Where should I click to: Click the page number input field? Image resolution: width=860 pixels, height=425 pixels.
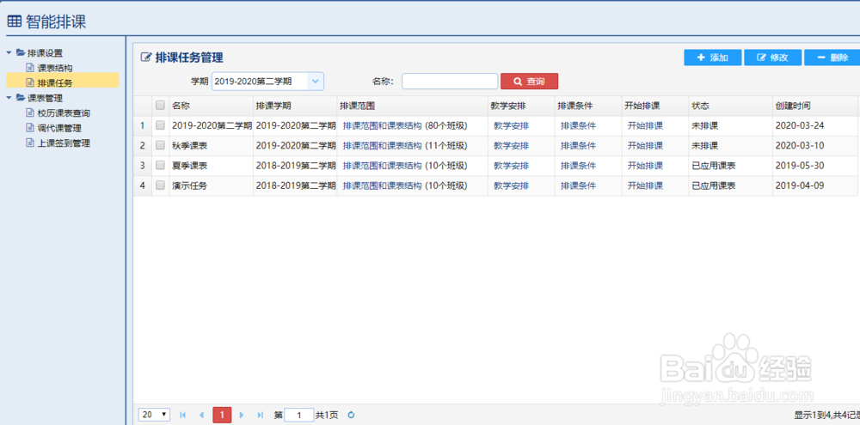tap(299, 416)
